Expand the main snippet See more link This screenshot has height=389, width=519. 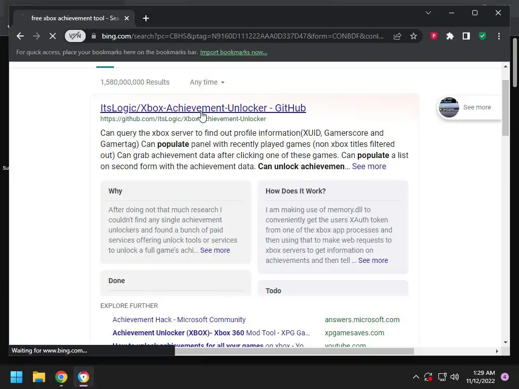369,166
